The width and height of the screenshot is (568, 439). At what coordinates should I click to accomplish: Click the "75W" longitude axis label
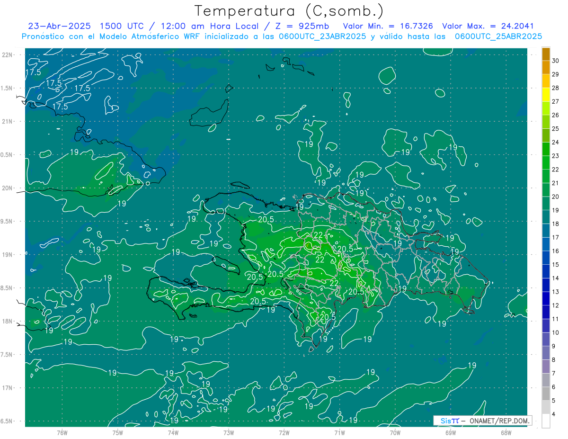pos(118,433)
